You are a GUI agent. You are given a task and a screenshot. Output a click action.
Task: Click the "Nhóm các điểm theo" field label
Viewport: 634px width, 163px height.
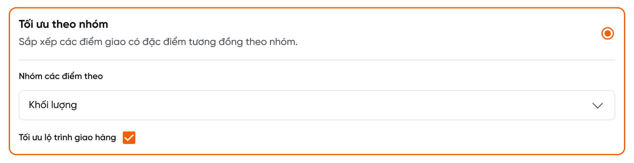[x=61, y=76]
